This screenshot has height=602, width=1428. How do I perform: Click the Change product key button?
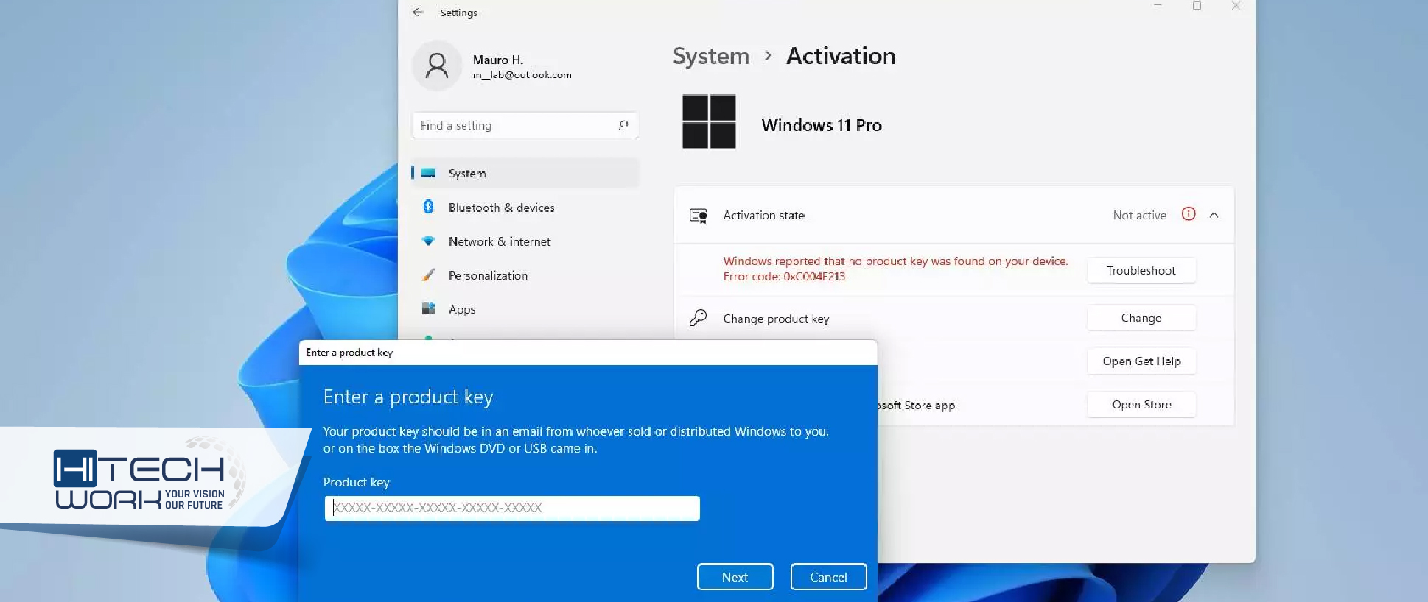tap(1141, 318)
